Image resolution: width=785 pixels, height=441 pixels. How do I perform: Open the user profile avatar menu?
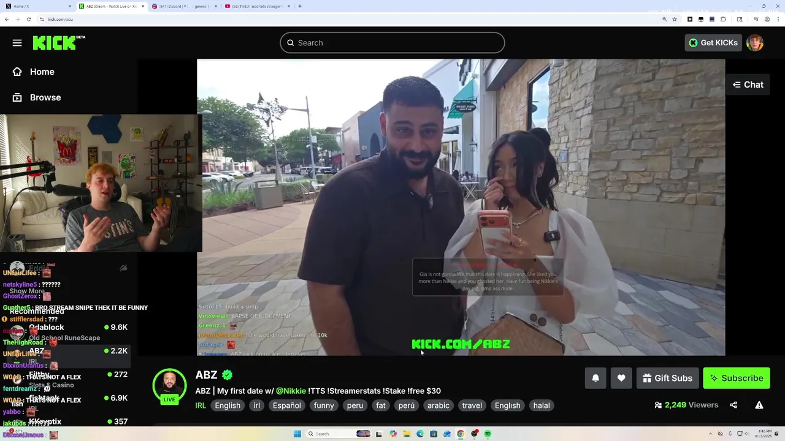tap(755, 43)
